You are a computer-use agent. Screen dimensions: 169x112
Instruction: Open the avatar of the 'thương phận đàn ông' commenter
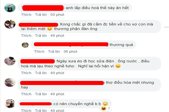10,24
